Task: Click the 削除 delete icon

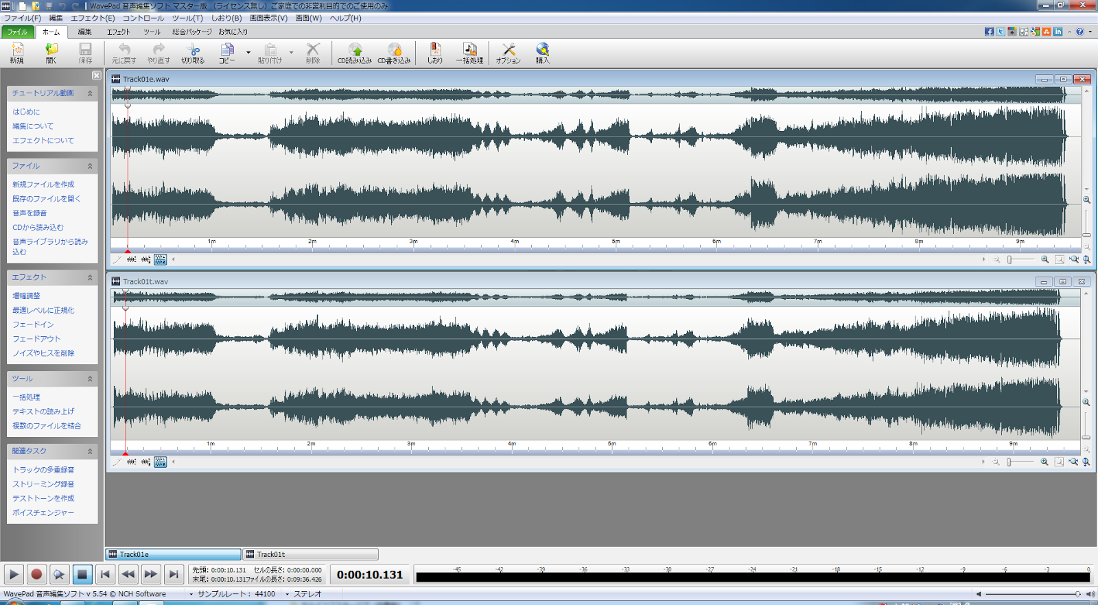Action: click(x=313, y=52)
